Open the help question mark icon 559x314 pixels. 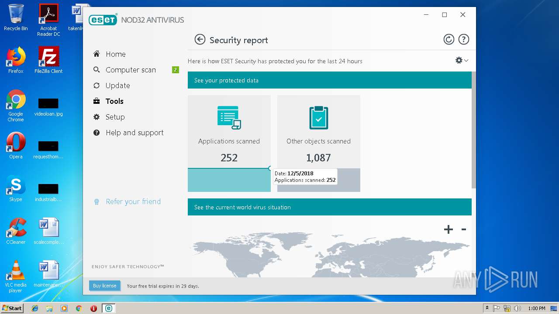463,40
